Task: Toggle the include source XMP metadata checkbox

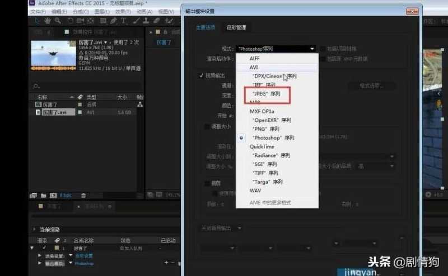Action: [323, 59]
